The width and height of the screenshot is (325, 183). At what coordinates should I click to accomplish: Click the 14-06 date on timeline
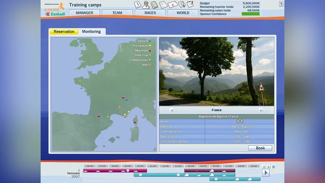[x=191, y=166]
